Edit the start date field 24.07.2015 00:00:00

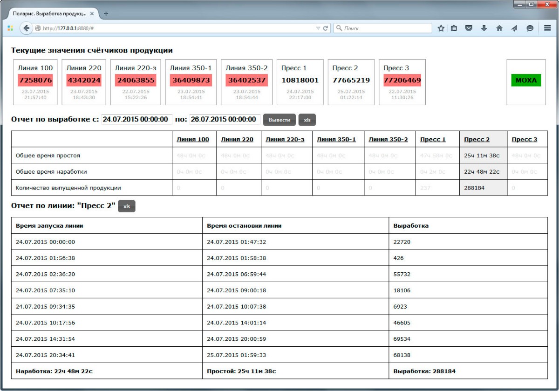tap(137, 119)
